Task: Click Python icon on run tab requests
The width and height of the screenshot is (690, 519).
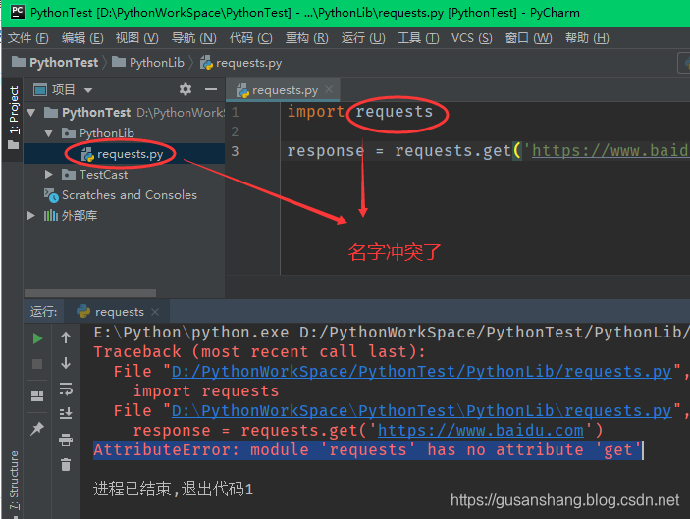Action: (83, 311)
